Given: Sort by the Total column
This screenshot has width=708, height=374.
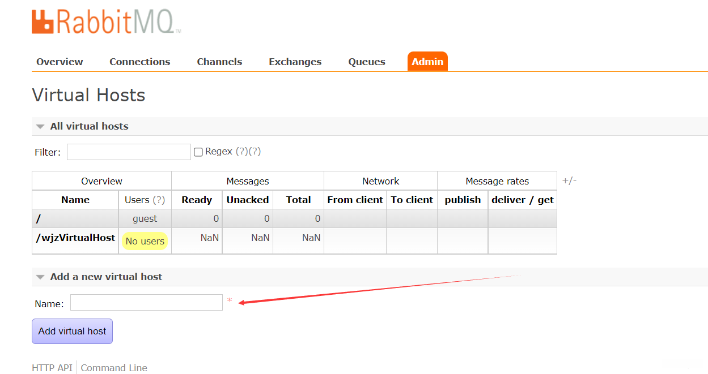Looking at the screenshot, I should 298,200.
